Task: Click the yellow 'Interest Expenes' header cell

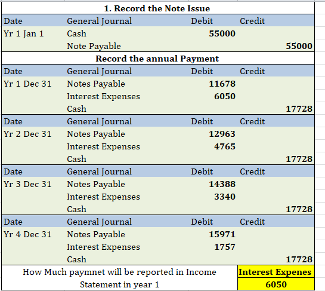Action: (276, 272)
